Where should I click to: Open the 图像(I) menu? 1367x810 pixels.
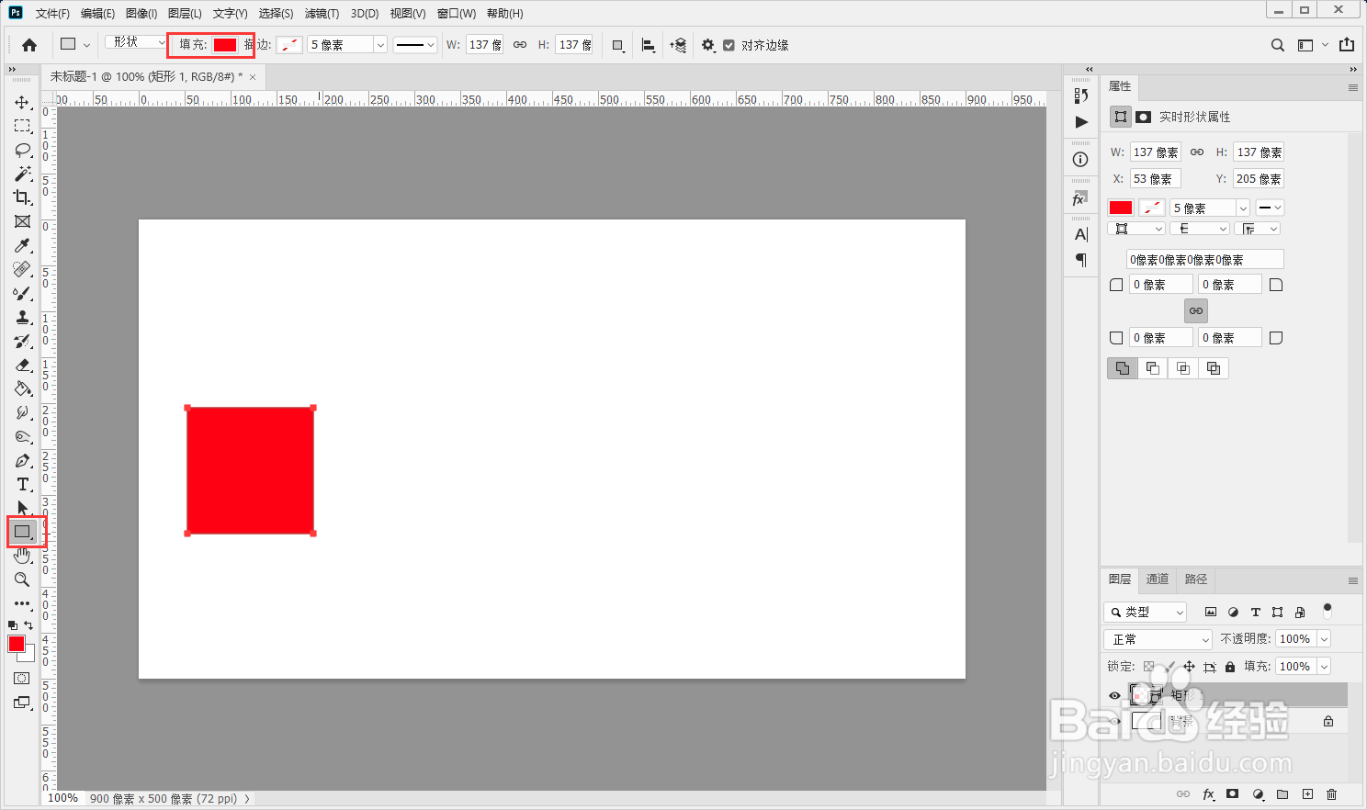(x=141, y=14)
